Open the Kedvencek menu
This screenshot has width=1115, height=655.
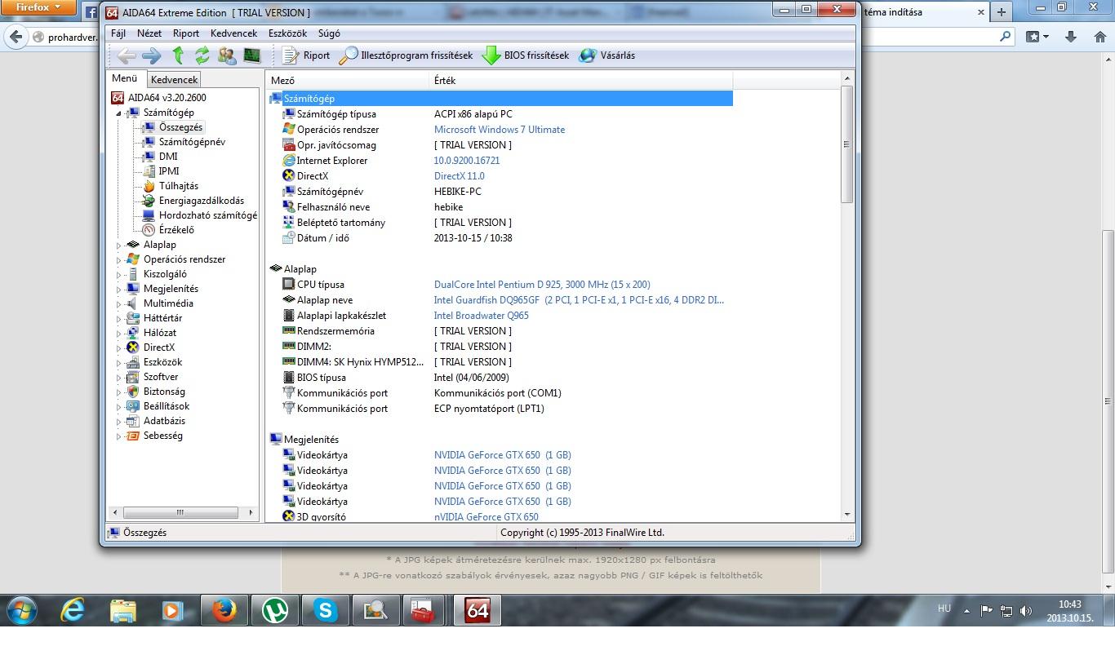click(x=233, y=33)
